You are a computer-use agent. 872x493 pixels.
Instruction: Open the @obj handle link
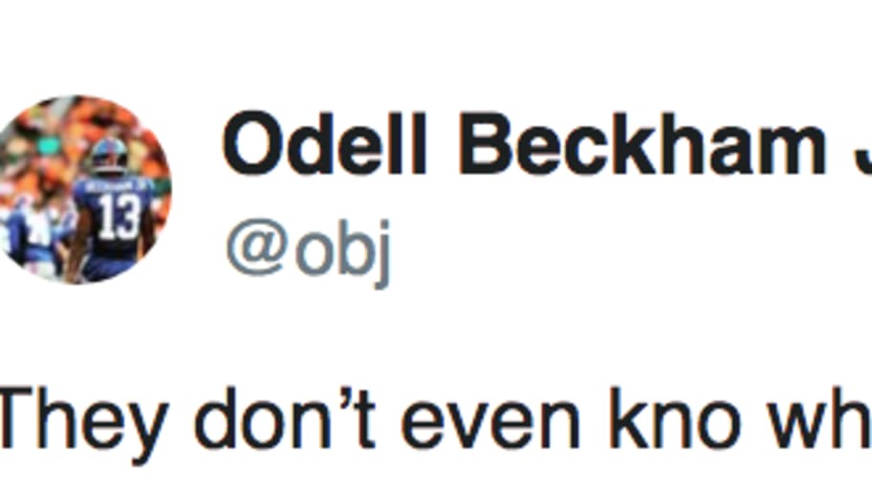308,252
